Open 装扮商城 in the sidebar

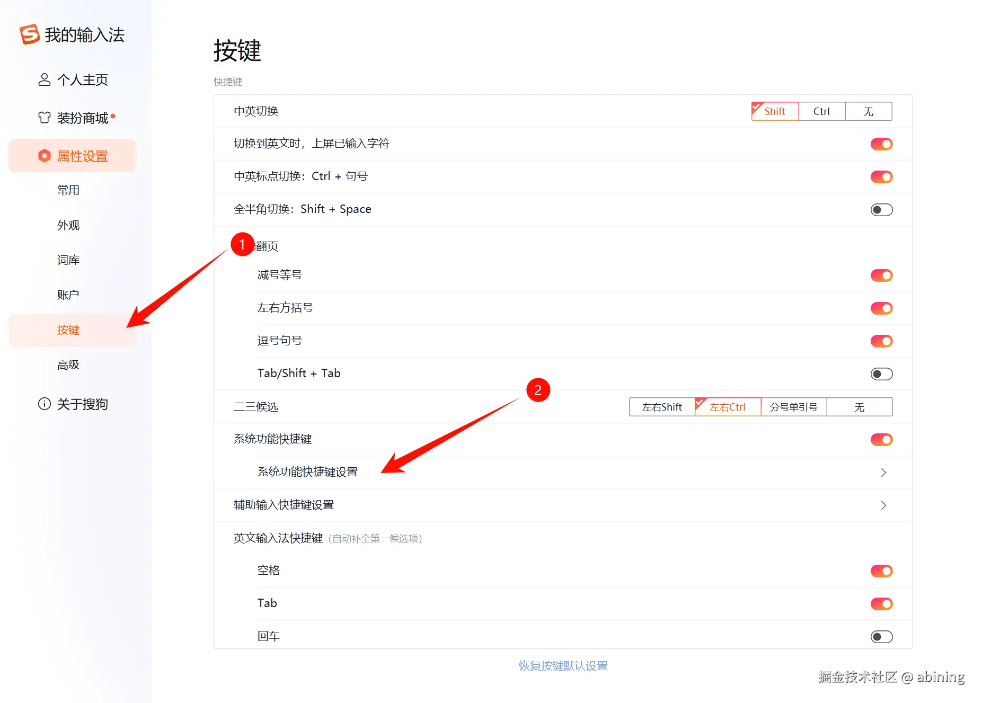click(73, 118)
